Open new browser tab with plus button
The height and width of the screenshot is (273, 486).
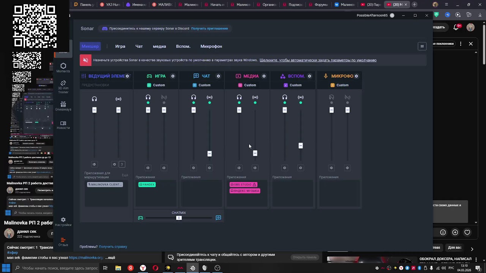click(x=414, y=5)
